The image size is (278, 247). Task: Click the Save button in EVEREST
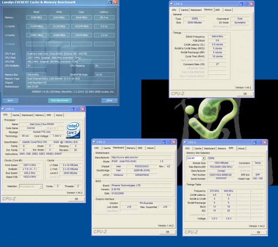10,100
